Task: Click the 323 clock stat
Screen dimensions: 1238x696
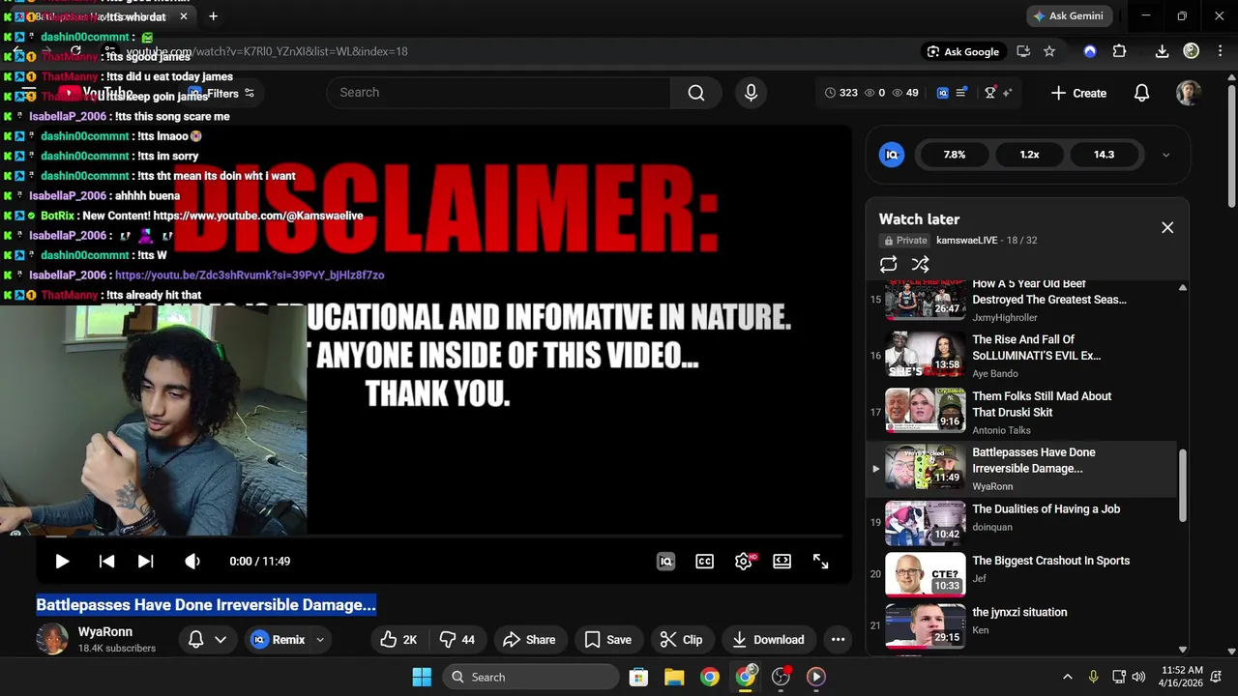Action: [840, 93]
